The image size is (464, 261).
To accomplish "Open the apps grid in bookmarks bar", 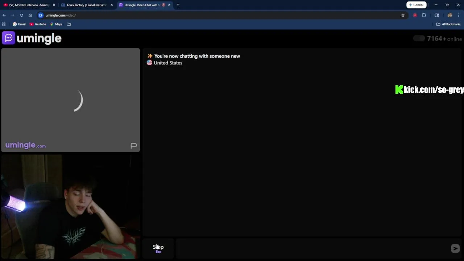I will click(4, 24).
